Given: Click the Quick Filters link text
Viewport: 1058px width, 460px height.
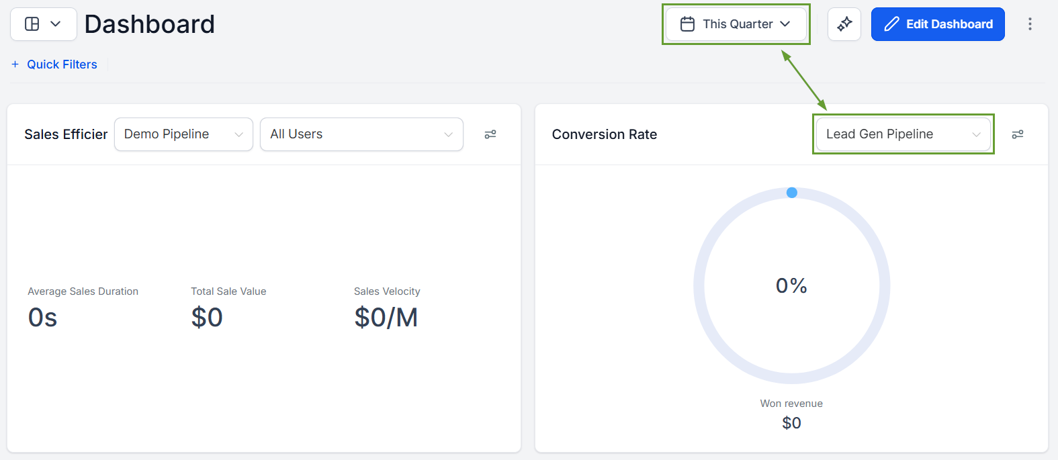Looking at the screenshot, I should pos(62,64).
